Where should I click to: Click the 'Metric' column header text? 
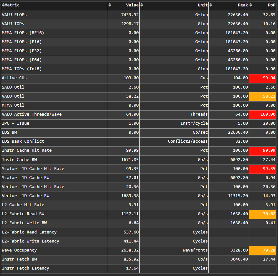pos(12,5)
